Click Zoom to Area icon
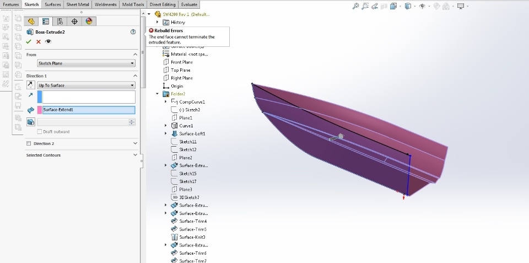Image resolution: width=529 pixels, height=263 pixels. (365, 6)
